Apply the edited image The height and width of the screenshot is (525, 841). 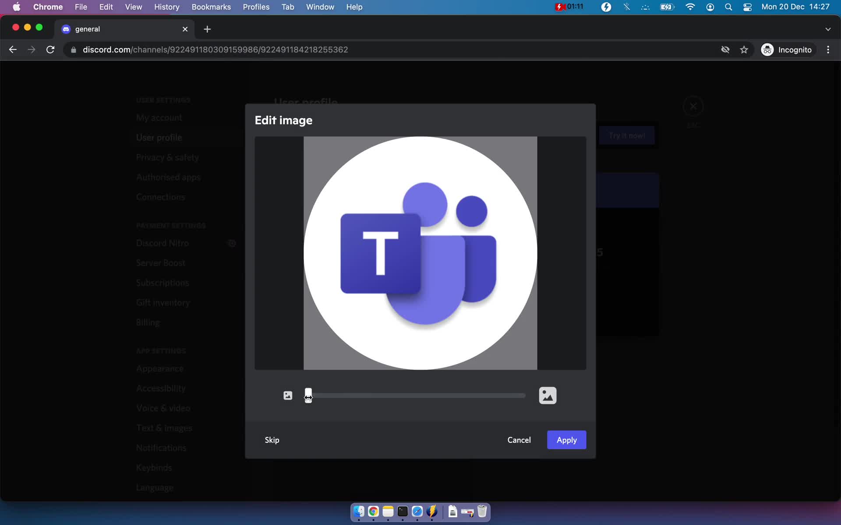point(566,440)
